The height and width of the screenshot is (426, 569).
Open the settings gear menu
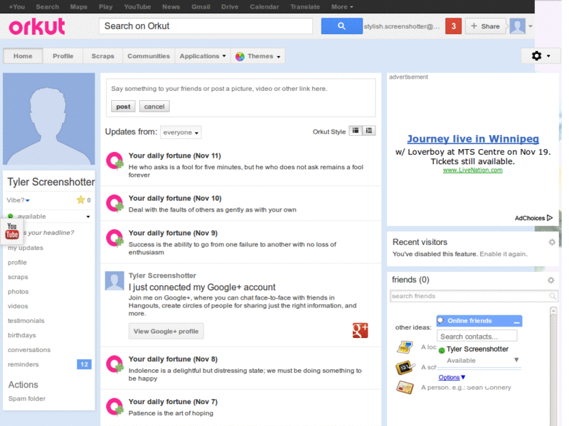coord(541,56)
